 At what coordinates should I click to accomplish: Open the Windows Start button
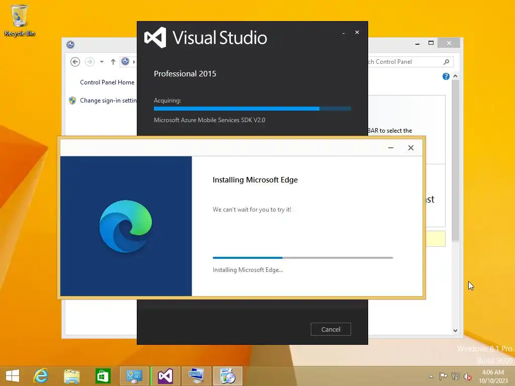point(13,376)
